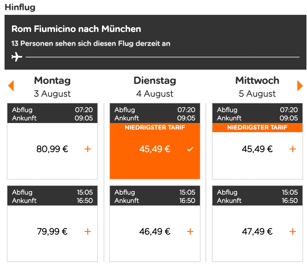
Task: Click the NIEDRIGSTER TARIF banner on Mittwoch
Action: [x=257, y=128]
